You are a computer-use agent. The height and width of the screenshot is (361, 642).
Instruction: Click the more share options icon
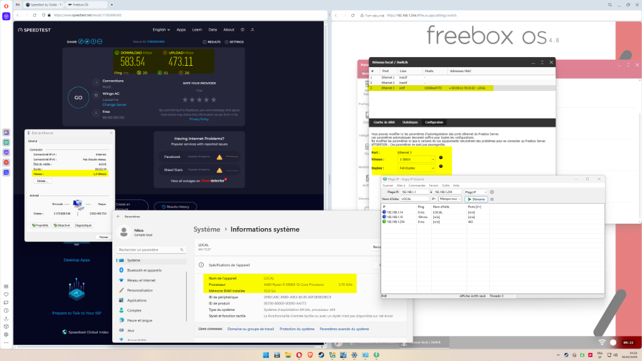pyautogui.click(x=100, y=41)
